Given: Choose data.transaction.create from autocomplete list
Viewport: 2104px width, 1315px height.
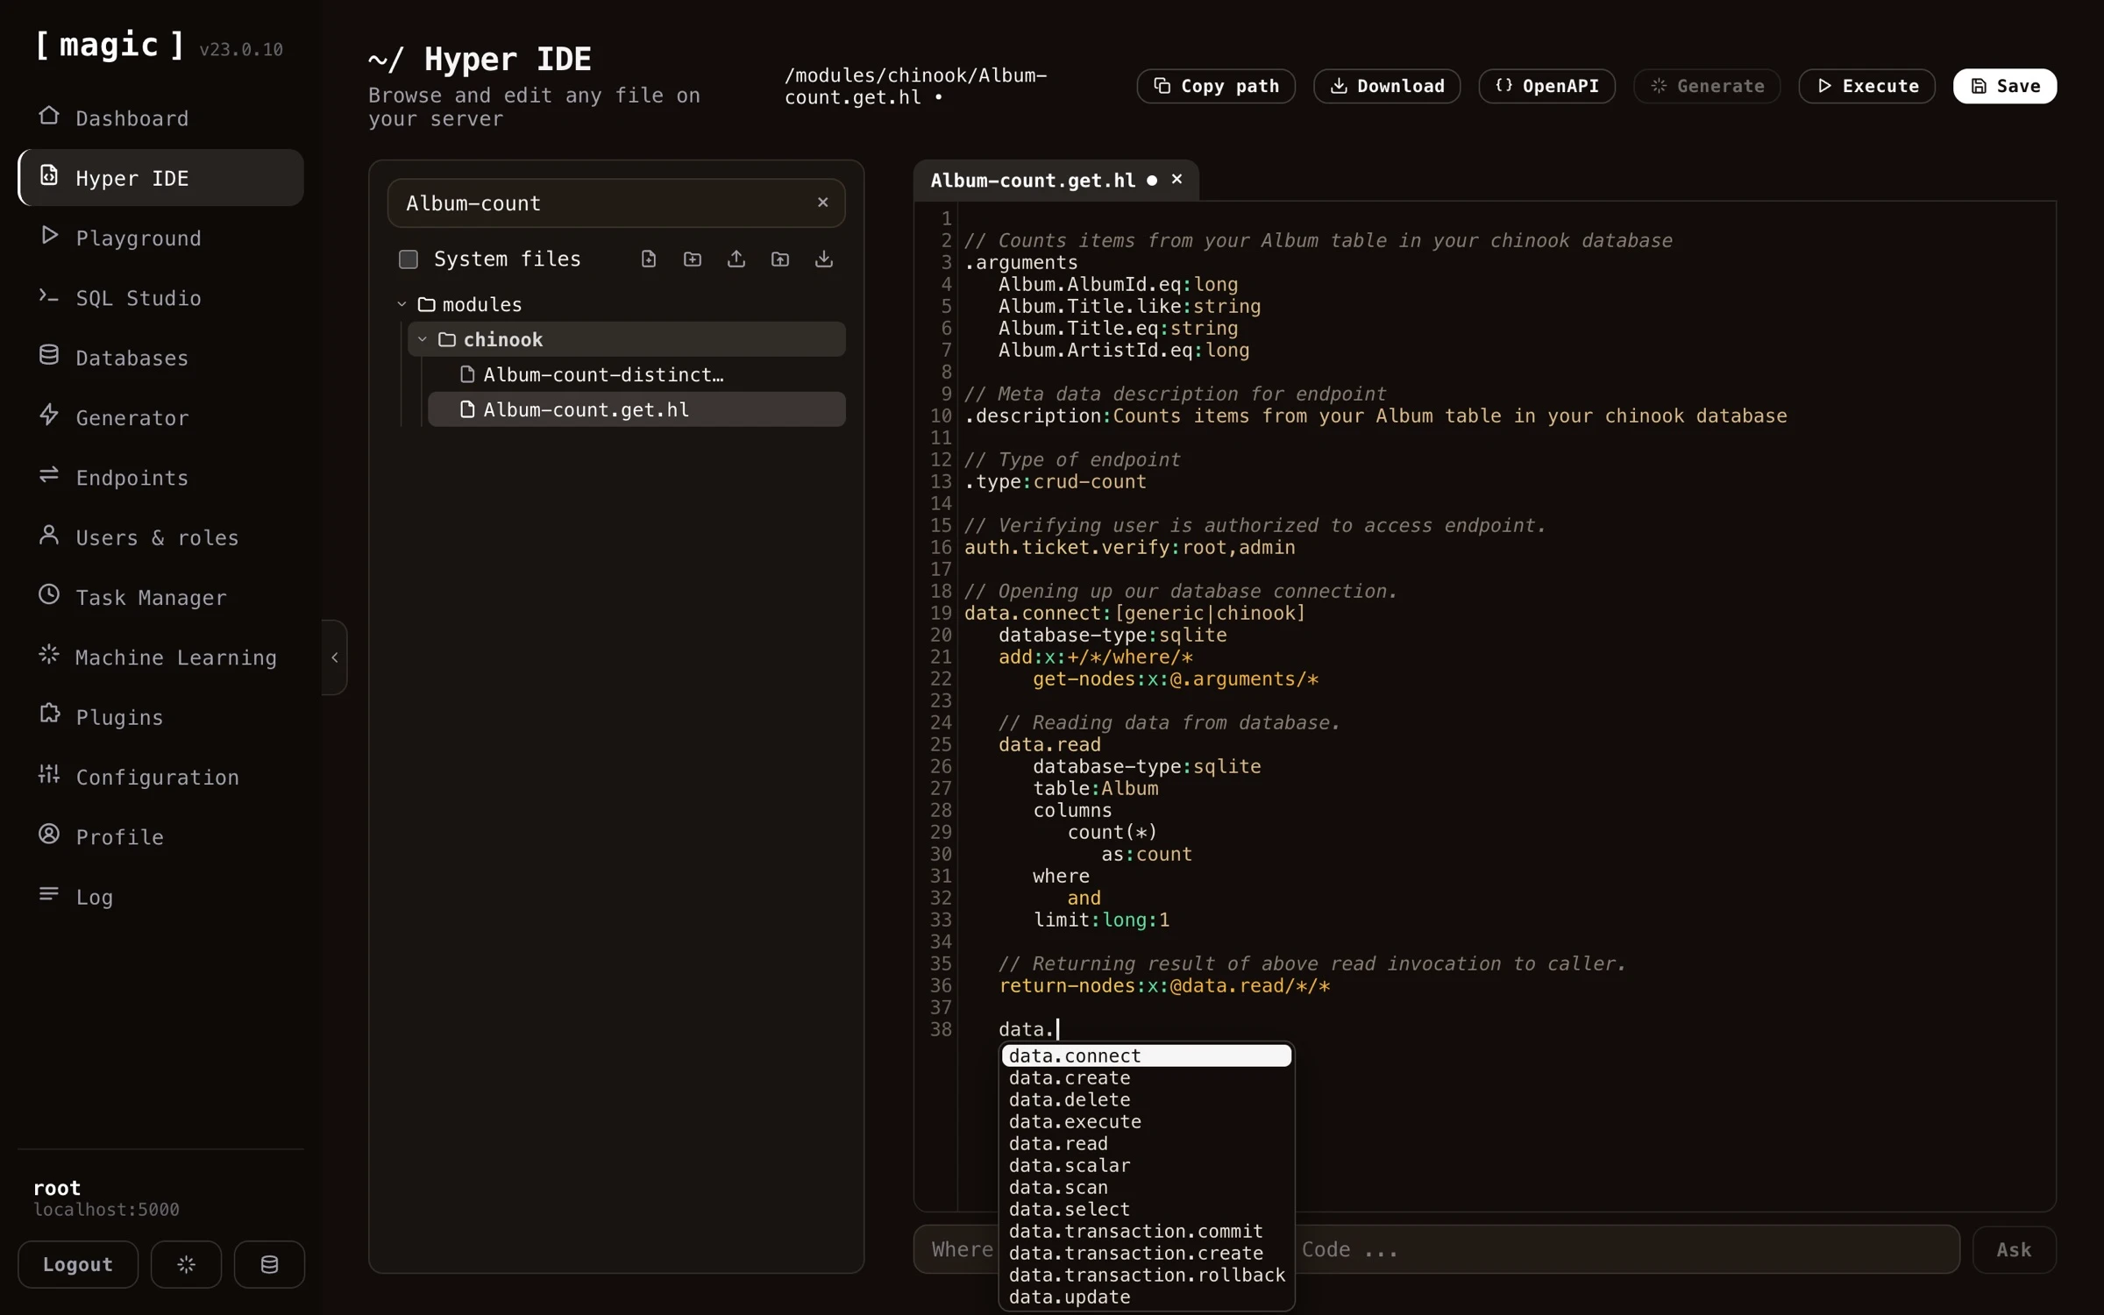Looking at the screenshot, I should (1147, 1253).
